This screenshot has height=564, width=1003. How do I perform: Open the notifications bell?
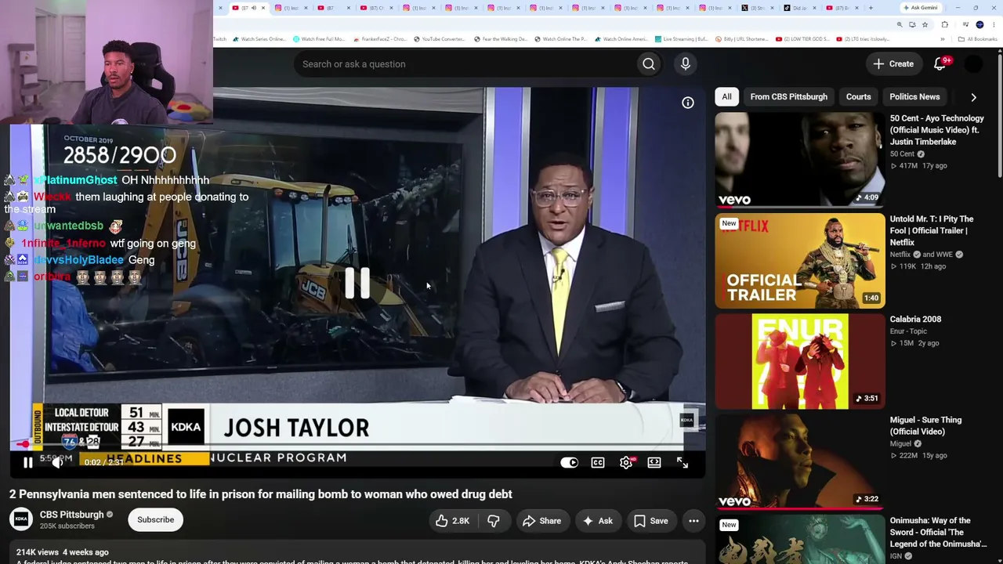[x=940, y=64]
